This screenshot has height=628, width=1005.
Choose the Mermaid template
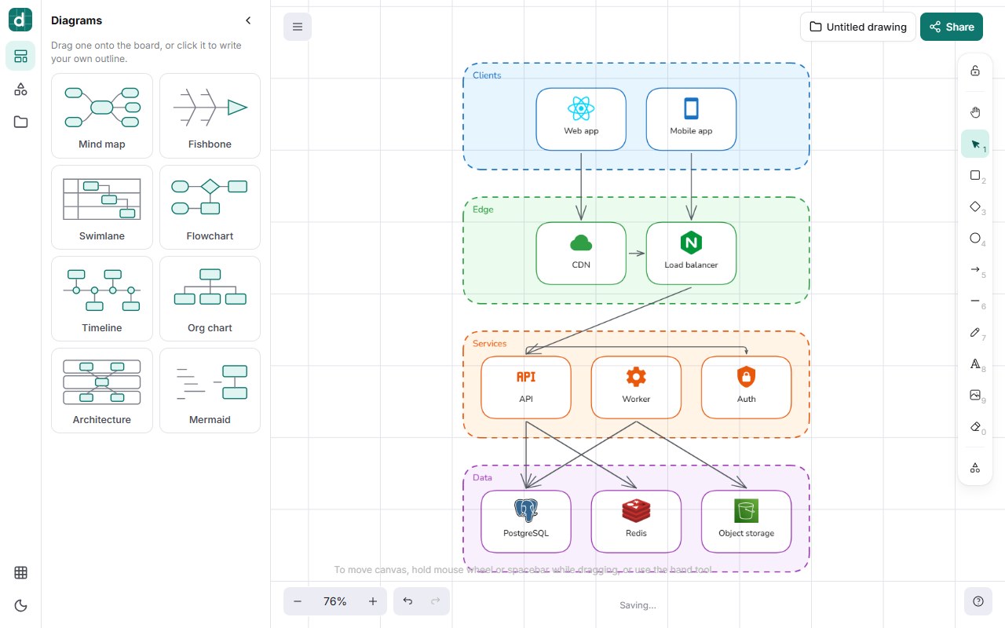[210, 391]
